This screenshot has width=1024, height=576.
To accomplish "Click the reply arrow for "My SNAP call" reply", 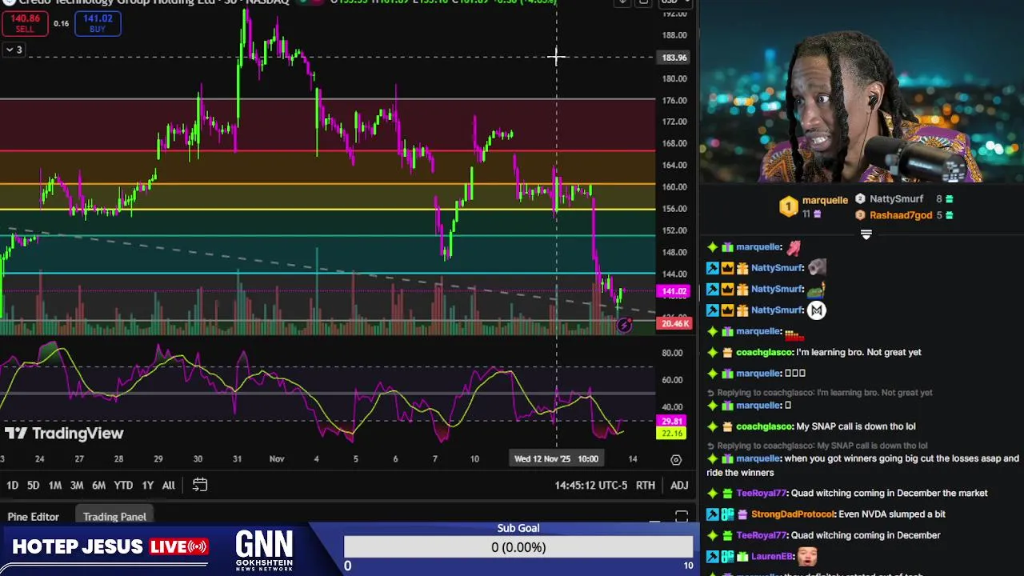I will click(710, 446).
